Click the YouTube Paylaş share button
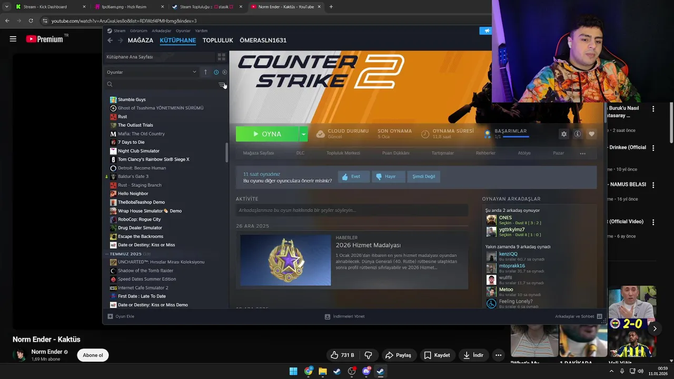Screen dimensions: 674x379 coord(398,355)
